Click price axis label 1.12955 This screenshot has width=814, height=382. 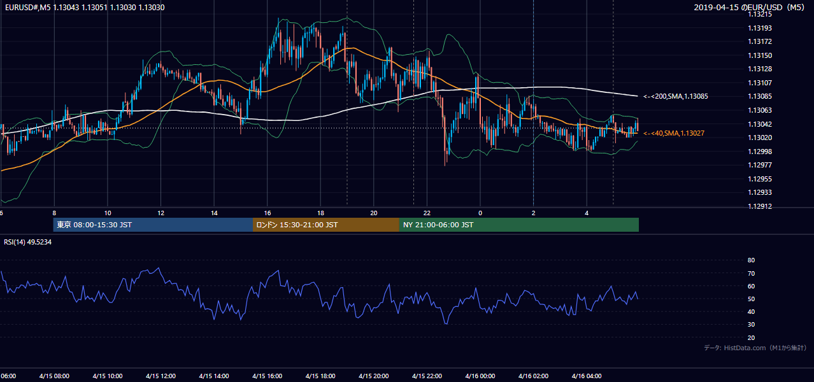(760, 179)
